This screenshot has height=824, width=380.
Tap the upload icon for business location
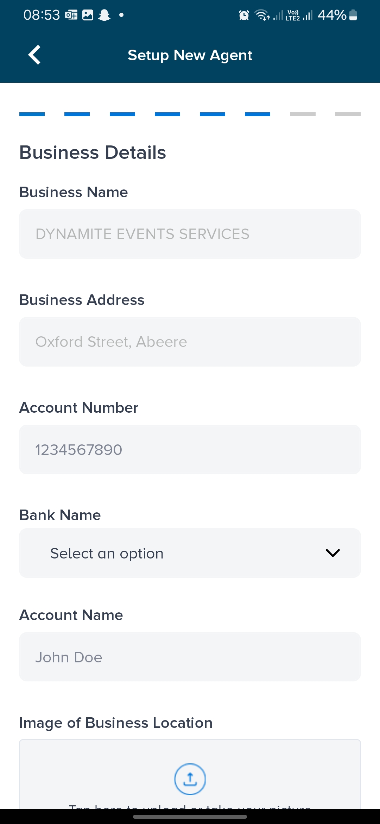tap(190, 779)
